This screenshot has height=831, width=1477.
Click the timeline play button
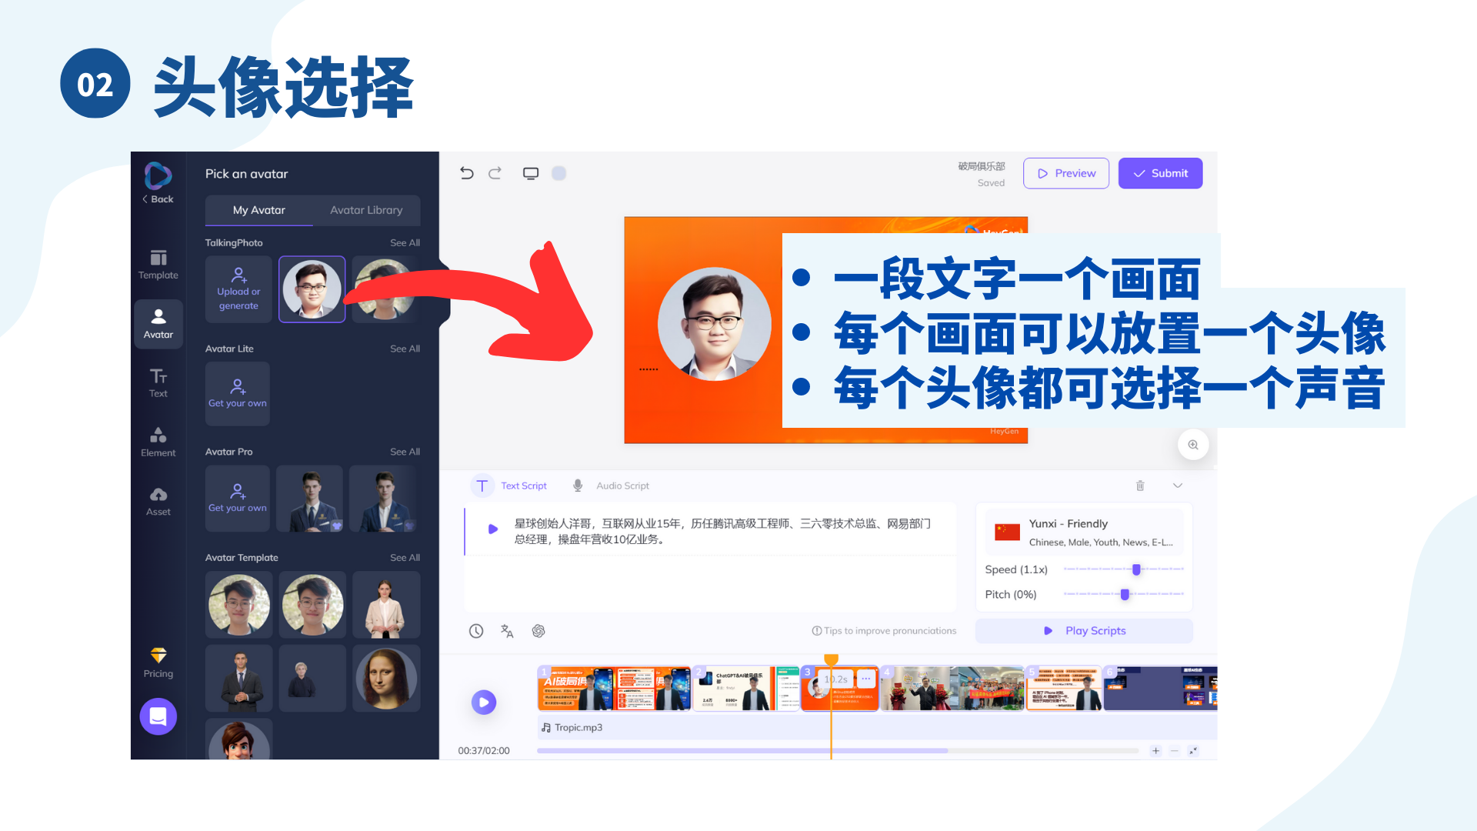click(484, 702)
